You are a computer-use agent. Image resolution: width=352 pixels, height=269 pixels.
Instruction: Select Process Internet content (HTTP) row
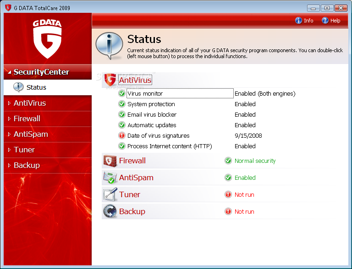170,146
